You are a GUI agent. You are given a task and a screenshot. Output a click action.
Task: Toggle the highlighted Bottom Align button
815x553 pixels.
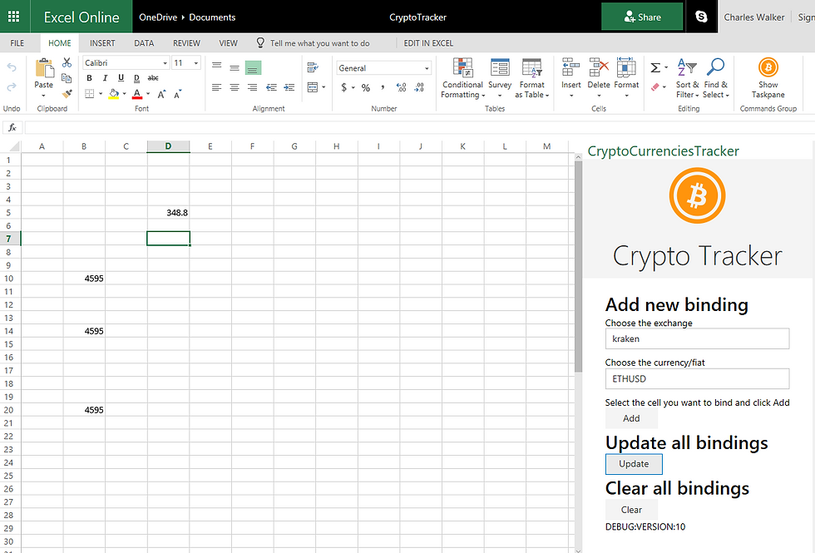253,67
